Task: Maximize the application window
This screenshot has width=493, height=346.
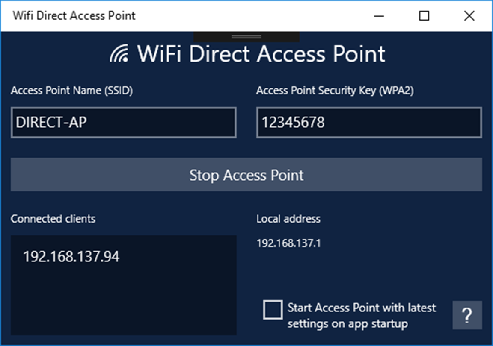Action: 424,16
